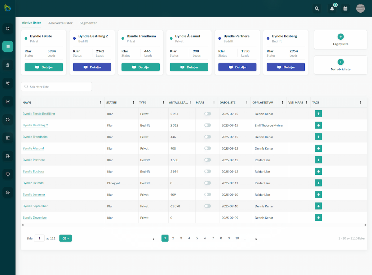Viewport: 372px width, 275px height.
Task: Toggle Maps switch for Byndle Første Bestilling
Action: 207,114
